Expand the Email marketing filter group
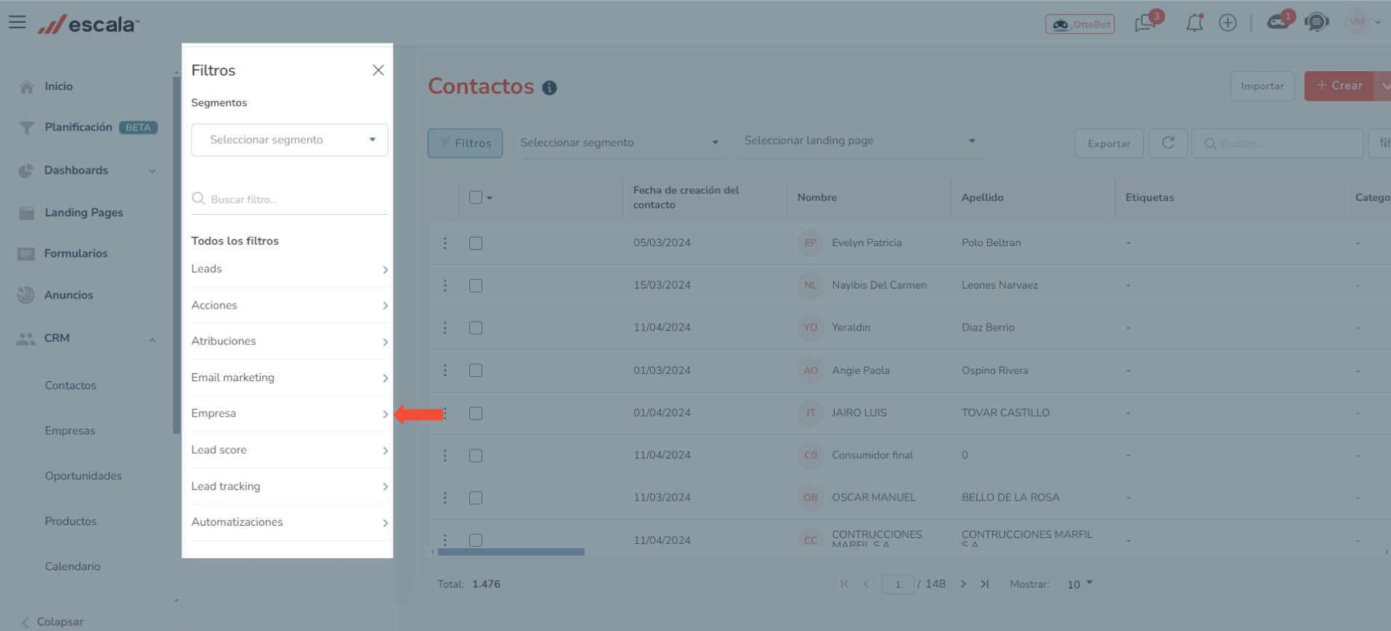 [x=289, y=378]
